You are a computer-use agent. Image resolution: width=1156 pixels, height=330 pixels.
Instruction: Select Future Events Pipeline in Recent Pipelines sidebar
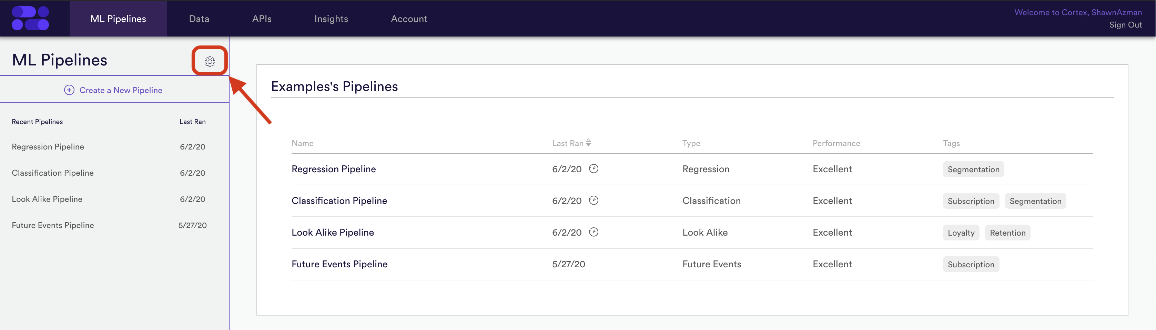52,225
